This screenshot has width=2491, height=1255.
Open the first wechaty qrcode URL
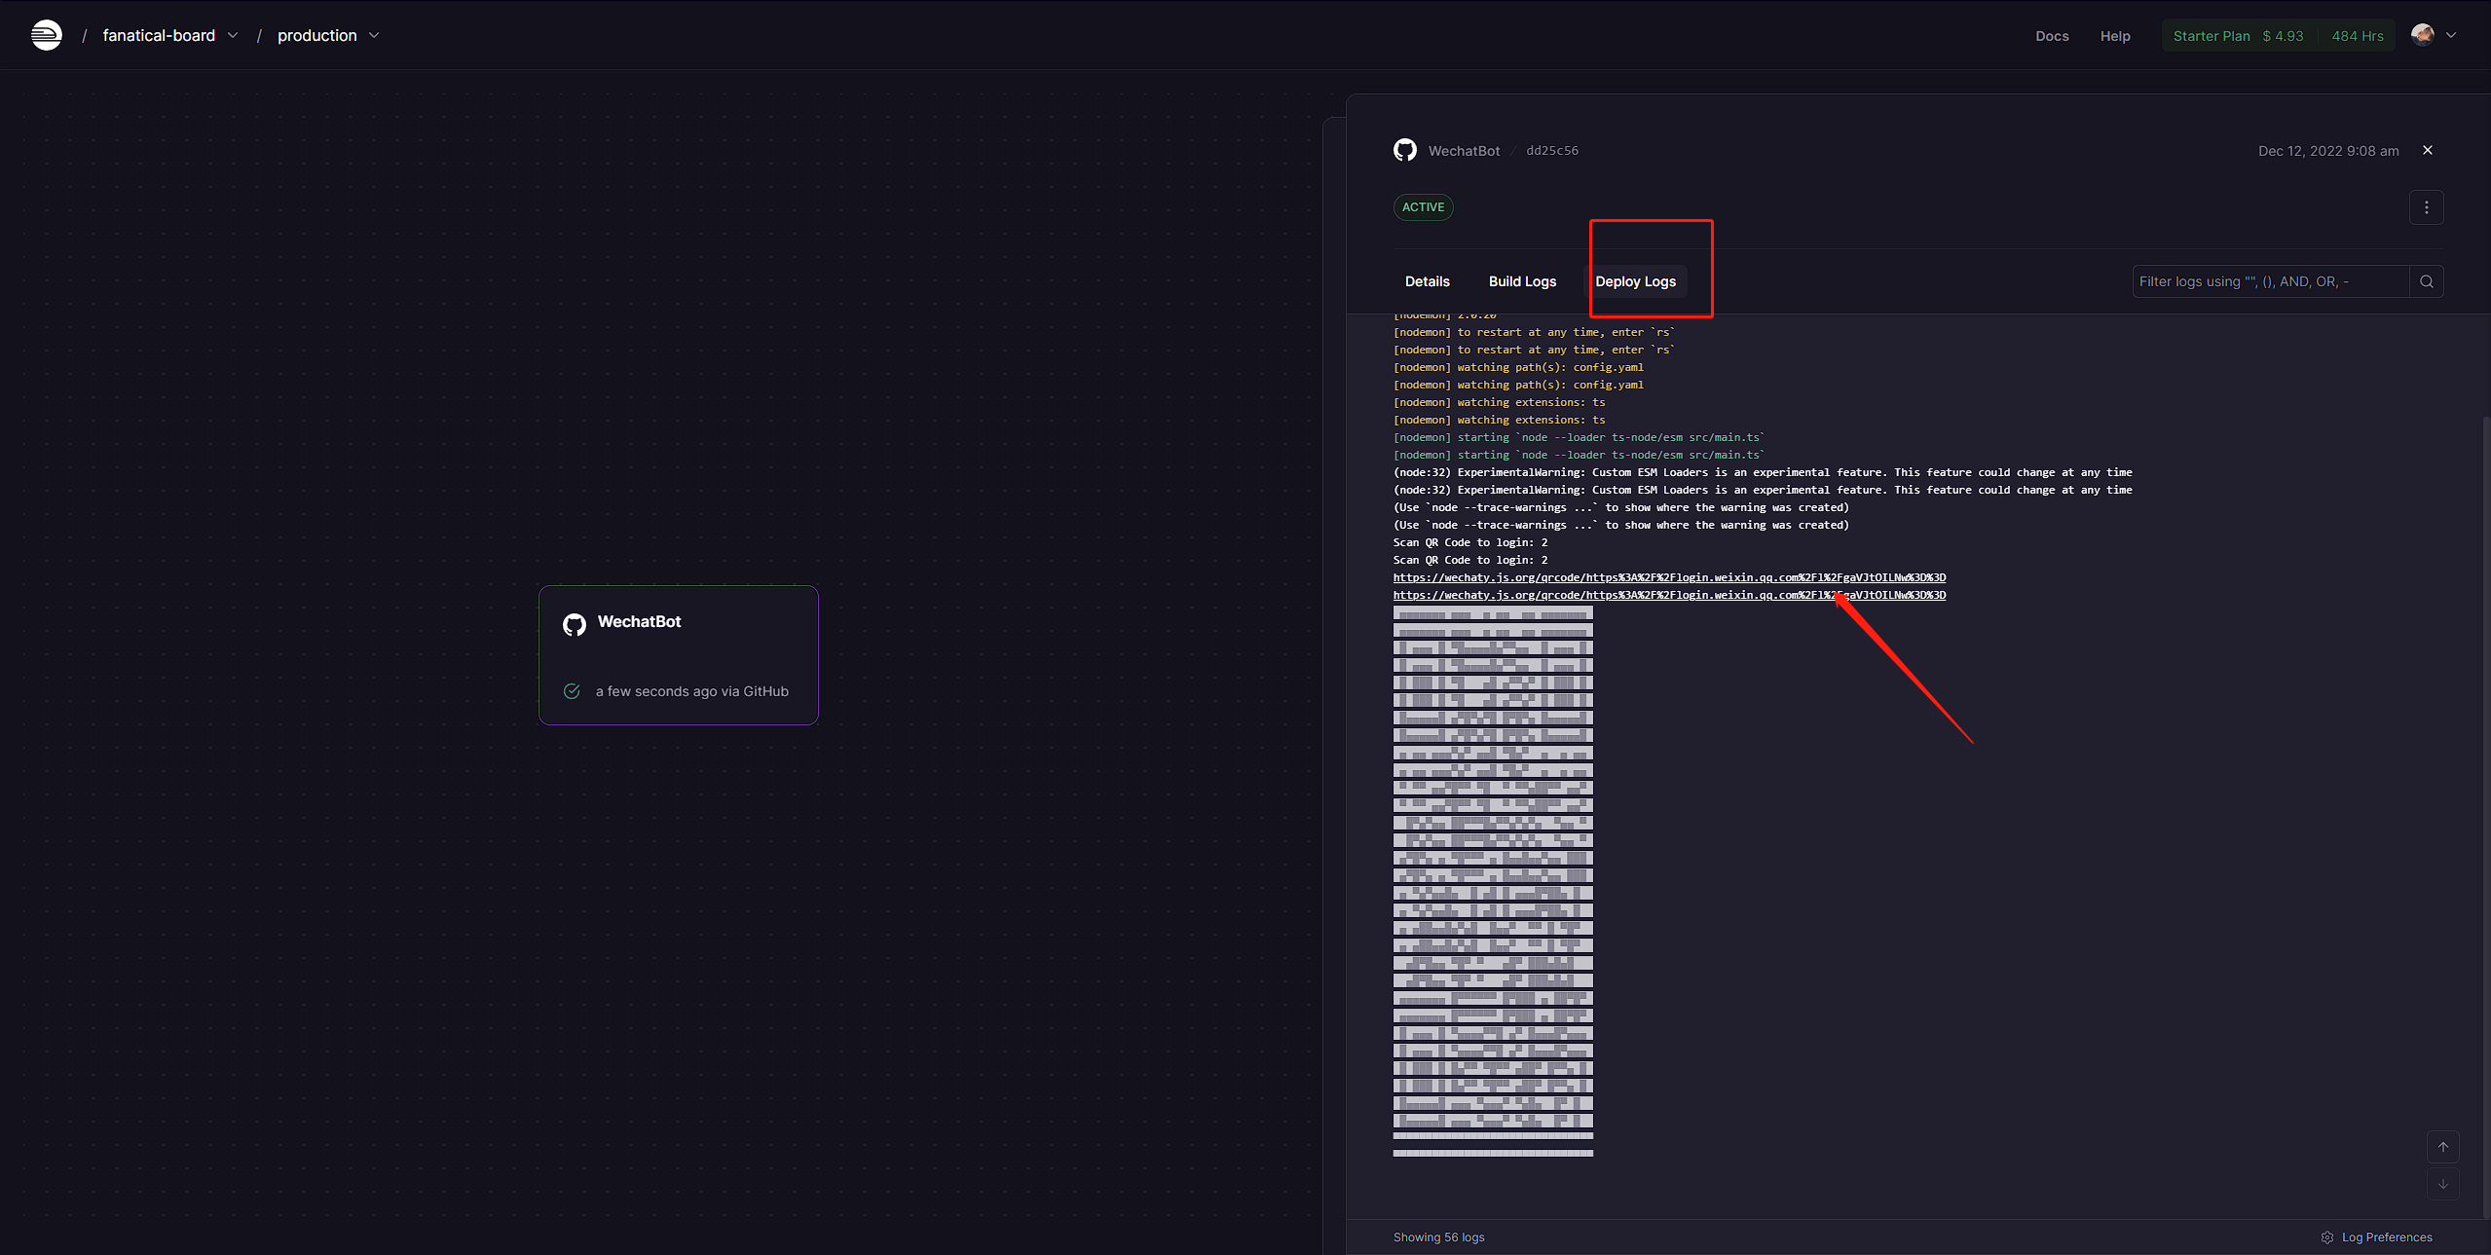pos(1669,577)
